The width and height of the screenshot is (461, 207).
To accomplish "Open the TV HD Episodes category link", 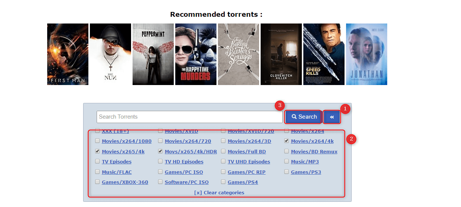I will point(184,162).
